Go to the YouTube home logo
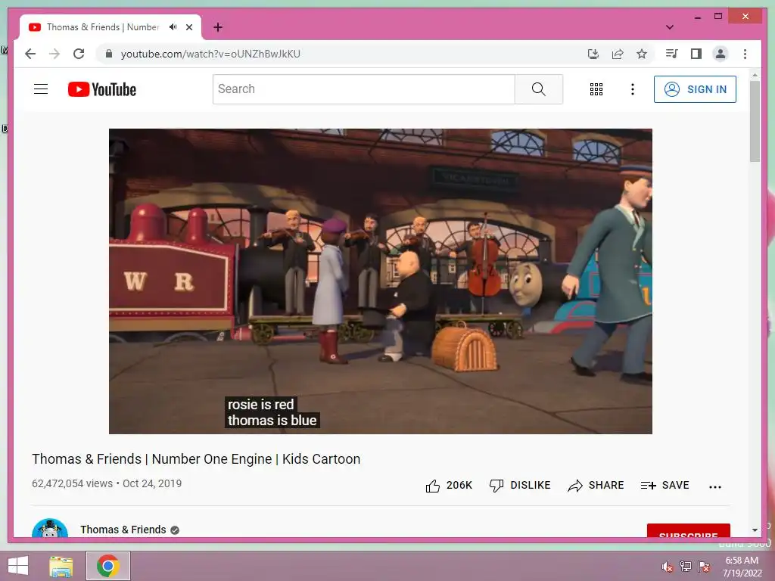 [102, 89]
